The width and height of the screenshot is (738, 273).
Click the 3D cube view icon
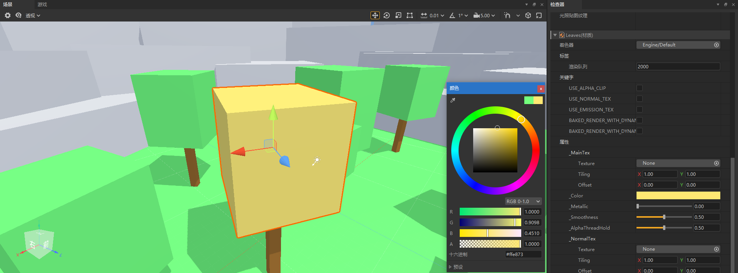pos(528,15)
